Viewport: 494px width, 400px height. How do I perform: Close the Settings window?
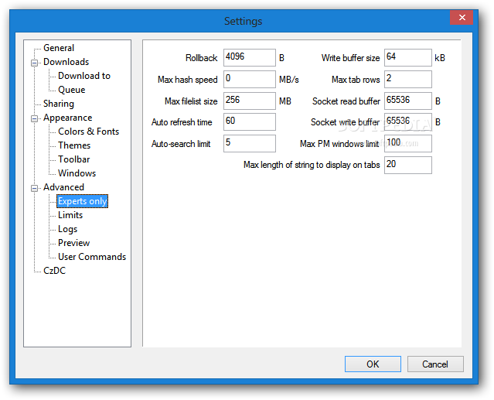tap(462, 17)
